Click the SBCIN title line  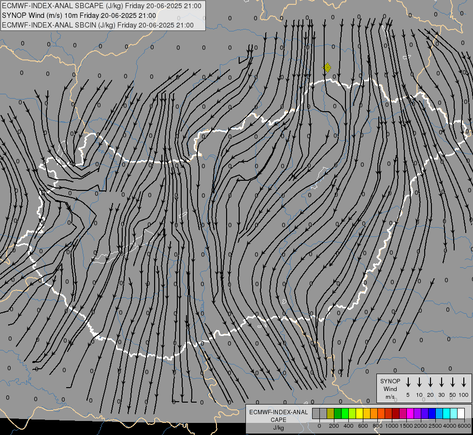pyautogui.click(x=98, y=25)
